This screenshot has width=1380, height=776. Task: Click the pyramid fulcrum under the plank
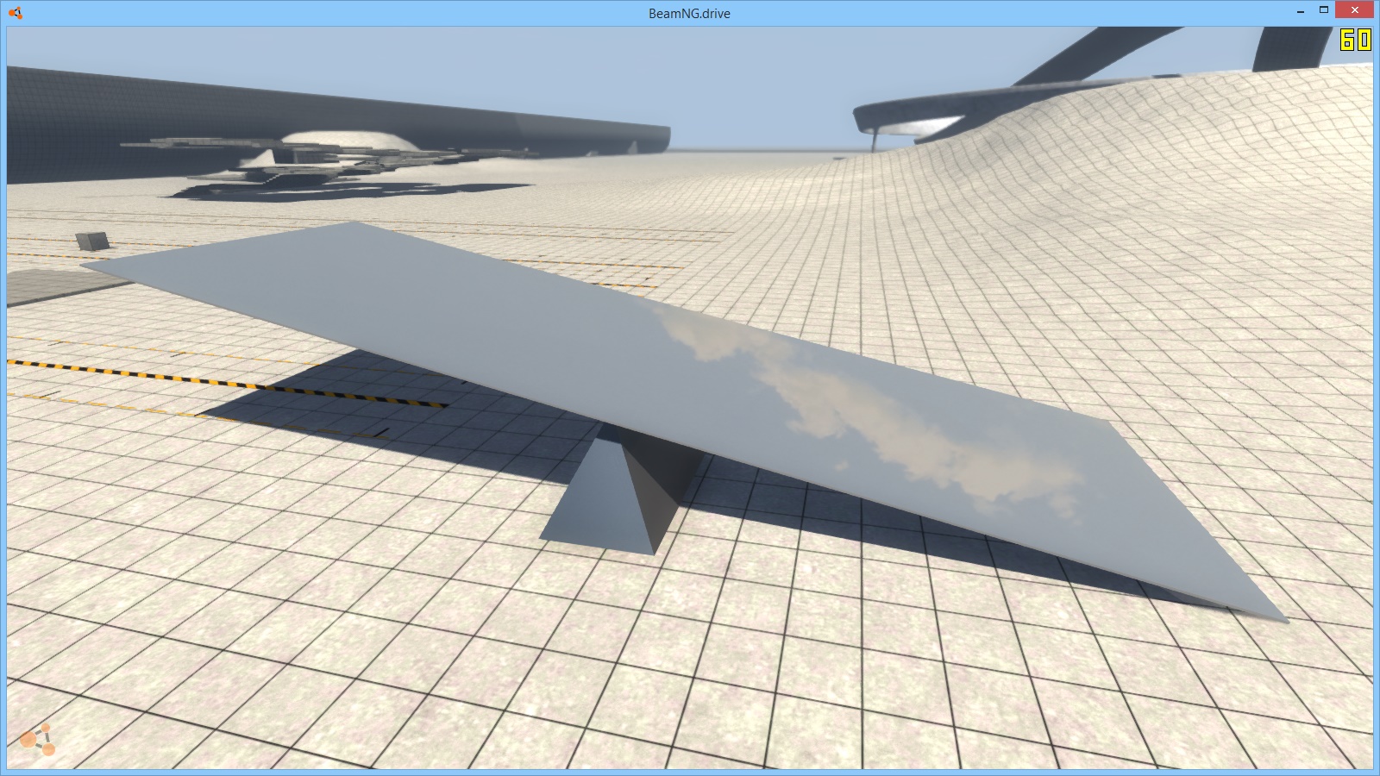coord(623,488)
